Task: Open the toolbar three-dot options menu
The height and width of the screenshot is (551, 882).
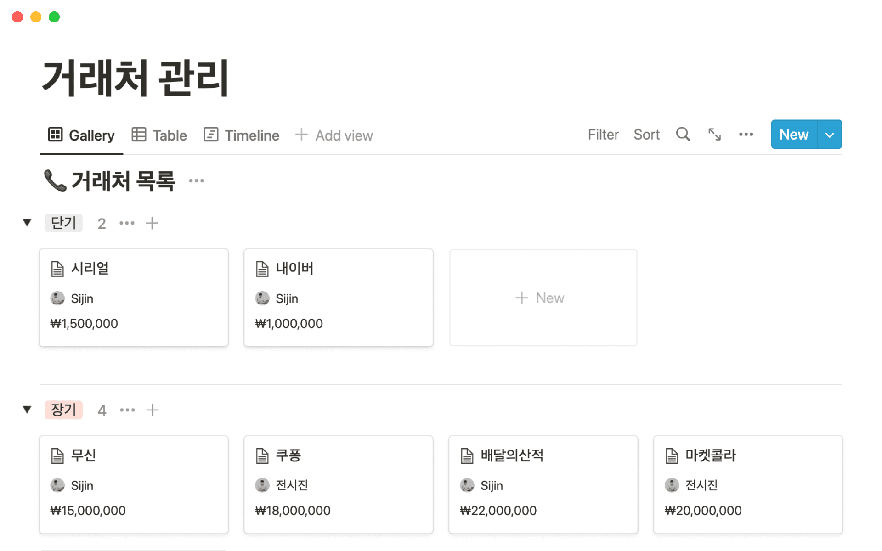Action: pos(746,134)
